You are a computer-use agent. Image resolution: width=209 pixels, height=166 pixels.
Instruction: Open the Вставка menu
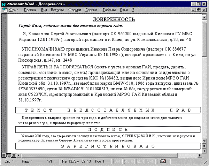(57, 10)
